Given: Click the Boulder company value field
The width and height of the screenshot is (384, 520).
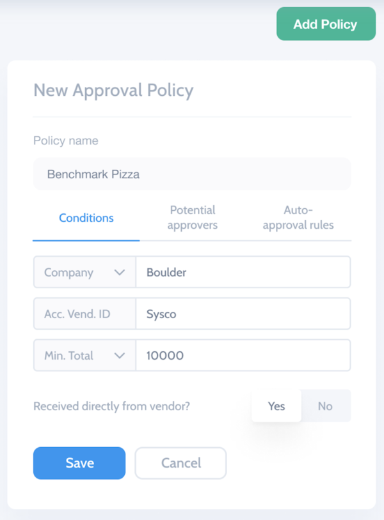Looking at the screenshot, I should [243, 271].
